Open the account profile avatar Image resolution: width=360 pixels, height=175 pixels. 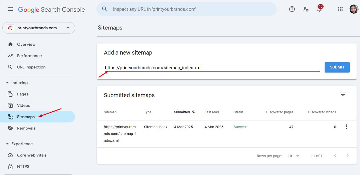pyautogui.click(x=354, y=9)
